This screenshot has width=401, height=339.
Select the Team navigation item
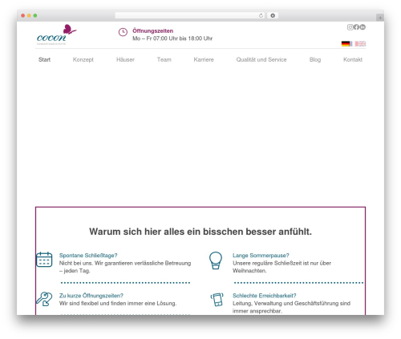(164, 59)
